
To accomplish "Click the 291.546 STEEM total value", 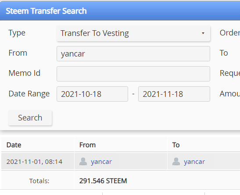I will 103,181.
